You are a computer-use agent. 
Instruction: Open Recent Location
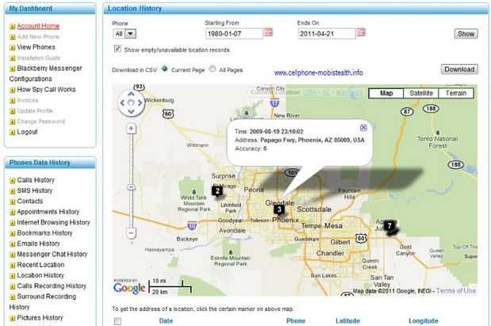point(40,265)
